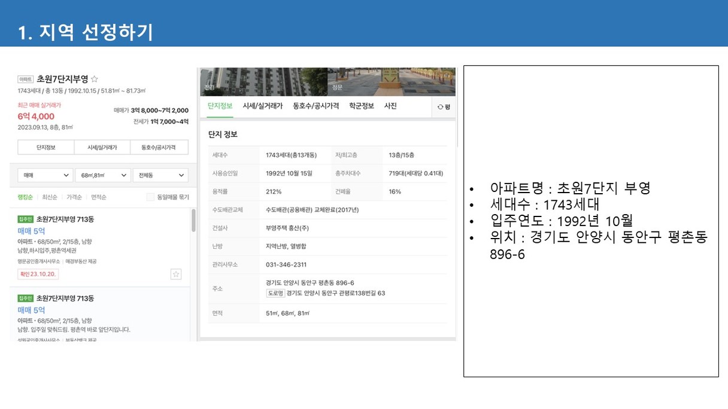Screen dimensions: 728x409
Task: Open the 713동 listing mentioning 입주일 맞춰드림
Action: point(100,315)
